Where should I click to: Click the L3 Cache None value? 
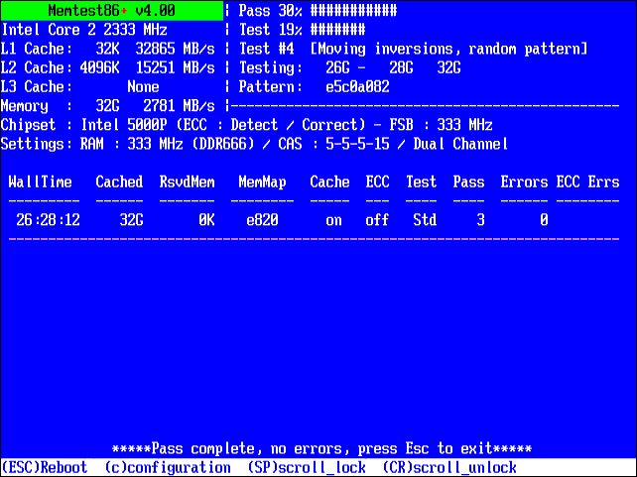143,87
